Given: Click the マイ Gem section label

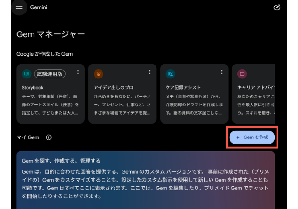Looking at the screenshot, I should tap(28, 137).
